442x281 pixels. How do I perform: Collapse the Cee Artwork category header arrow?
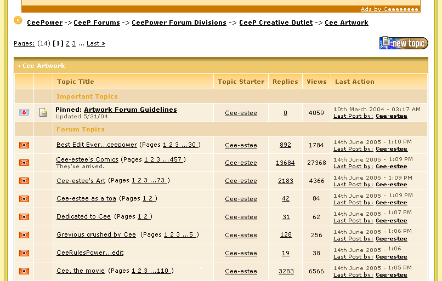[19, 66]
